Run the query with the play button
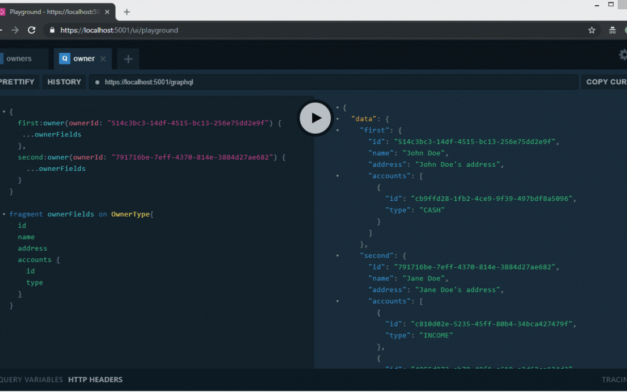 (x=315, y=118)
